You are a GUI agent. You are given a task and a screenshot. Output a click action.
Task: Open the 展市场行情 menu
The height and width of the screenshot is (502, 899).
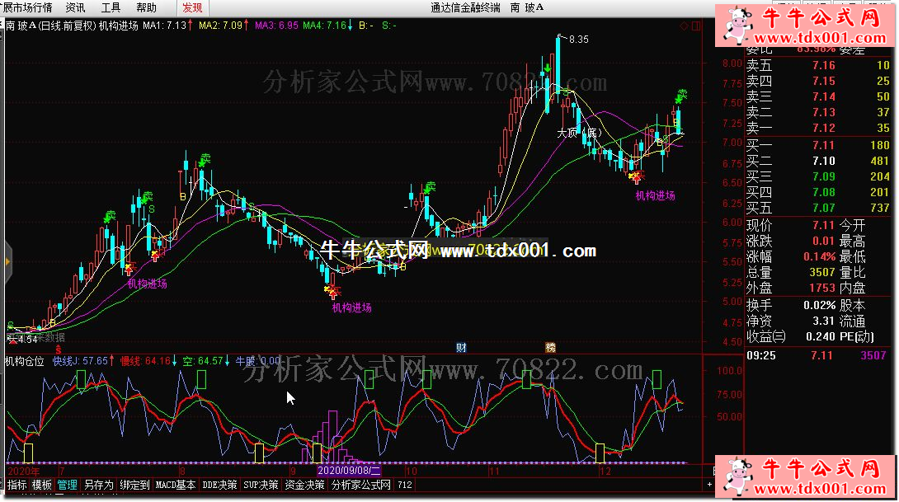point(27,7)
